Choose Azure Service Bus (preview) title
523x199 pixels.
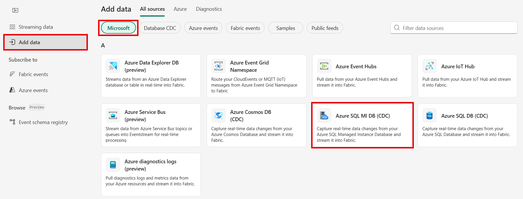pos(145,116)
